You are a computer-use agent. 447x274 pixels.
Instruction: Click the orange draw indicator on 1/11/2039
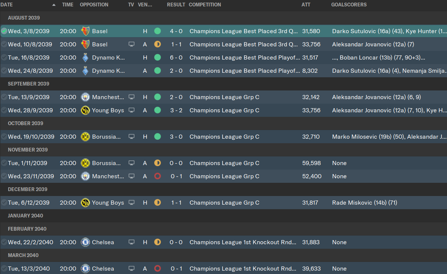(x=158, y=163)
